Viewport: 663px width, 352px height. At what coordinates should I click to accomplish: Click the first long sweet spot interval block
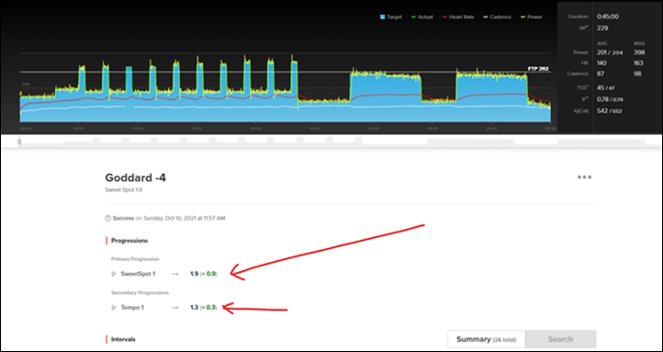pyautogui.click(x=386, y=97)
